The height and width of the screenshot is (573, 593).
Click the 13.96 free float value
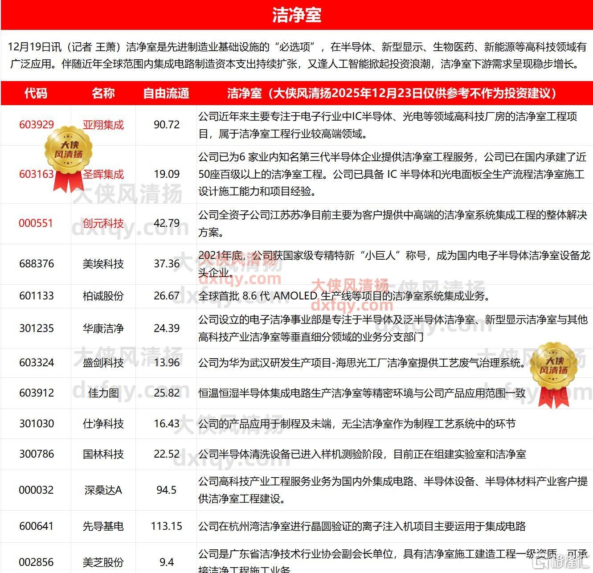(167, 363)
